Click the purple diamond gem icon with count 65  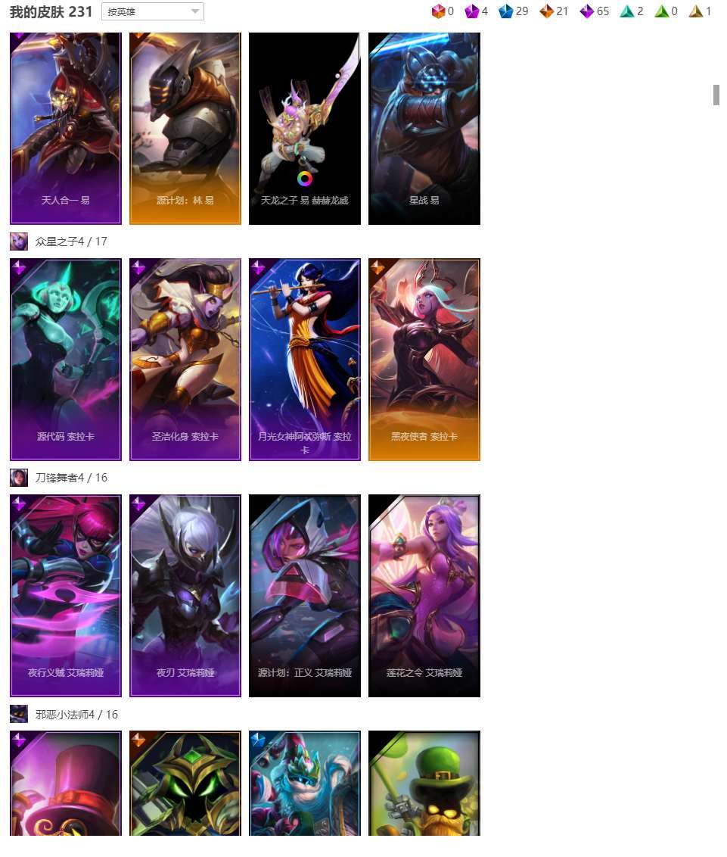586,11
